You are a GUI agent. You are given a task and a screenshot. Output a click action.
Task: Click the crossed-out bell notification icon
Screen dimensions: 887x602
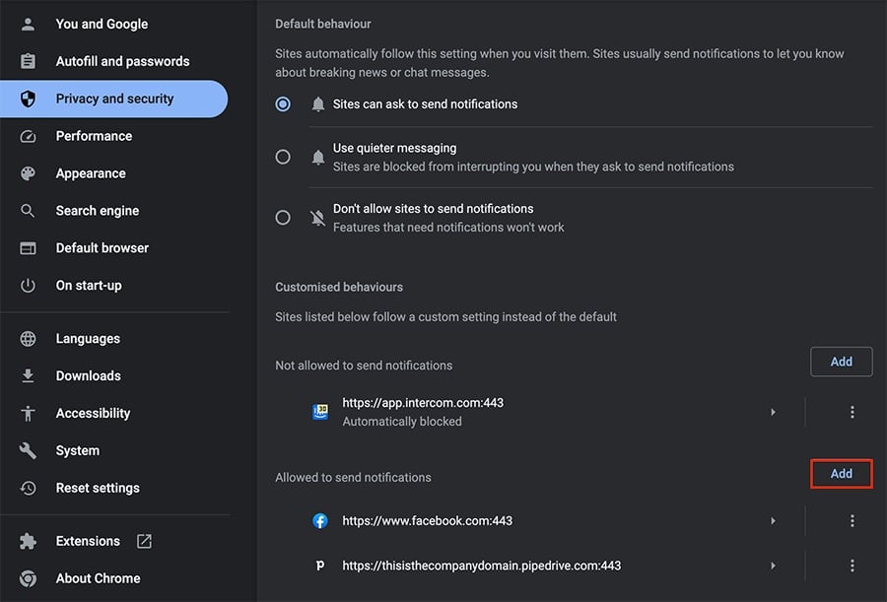click(316, 217)
